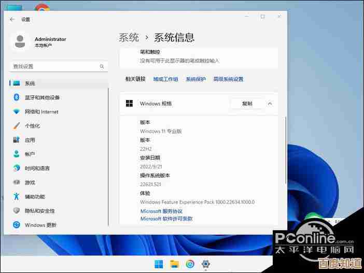Focus the 查找设置 search field
This screenshot has height=273, width=364.
(x=59, y=67)
